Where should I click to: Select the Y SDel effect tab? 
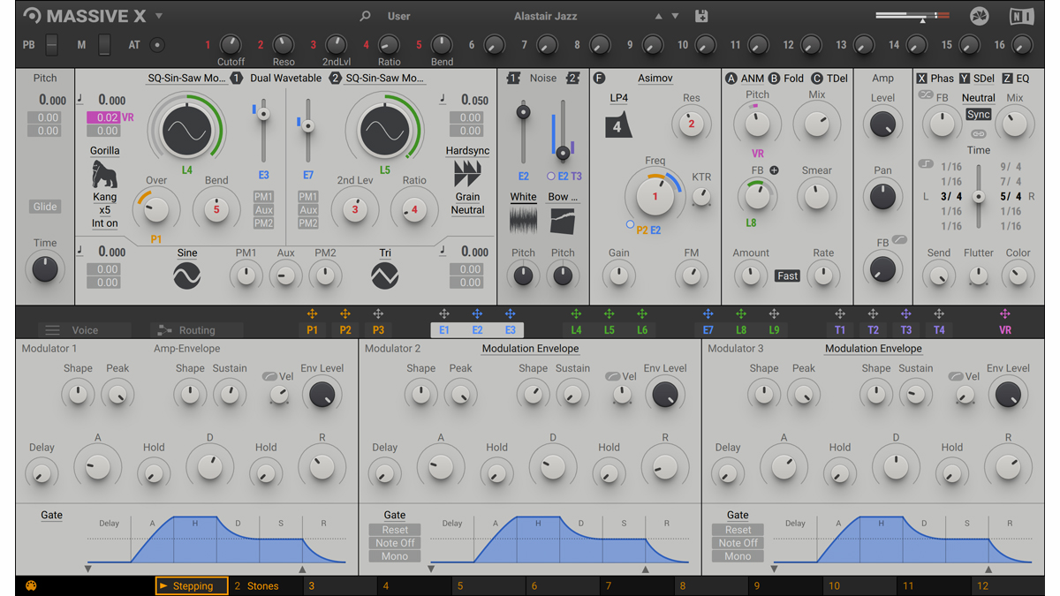pyautogui.click(x=977, y=79)
